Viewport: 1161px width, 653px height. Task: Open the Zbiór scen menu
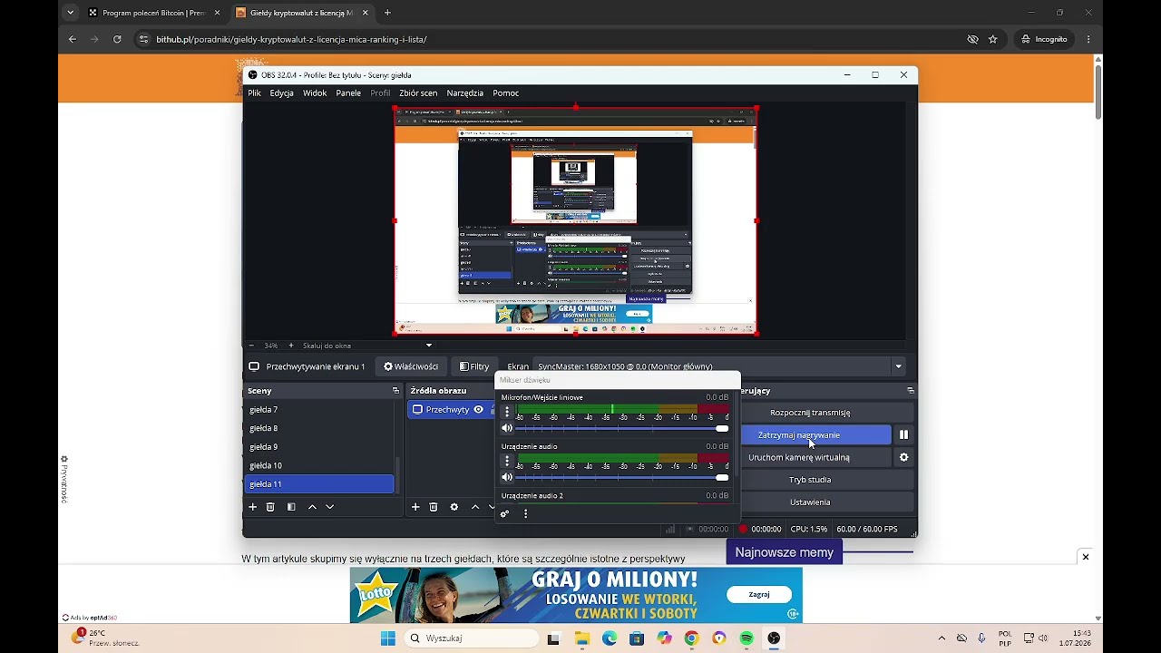tap(418, 93)
